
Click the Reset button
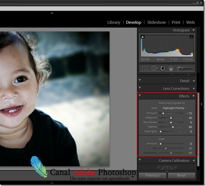pyautogui.click(x=181, y=176)
